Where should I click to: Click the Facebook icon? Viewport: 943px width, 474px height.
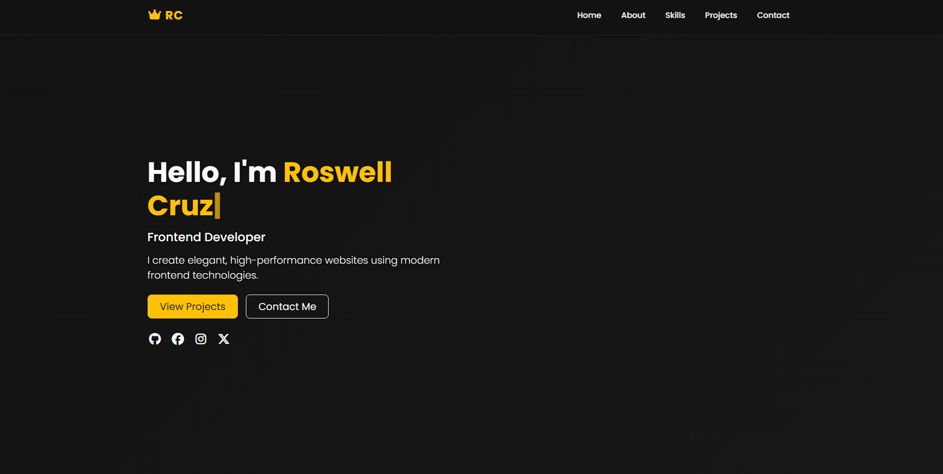178,339
